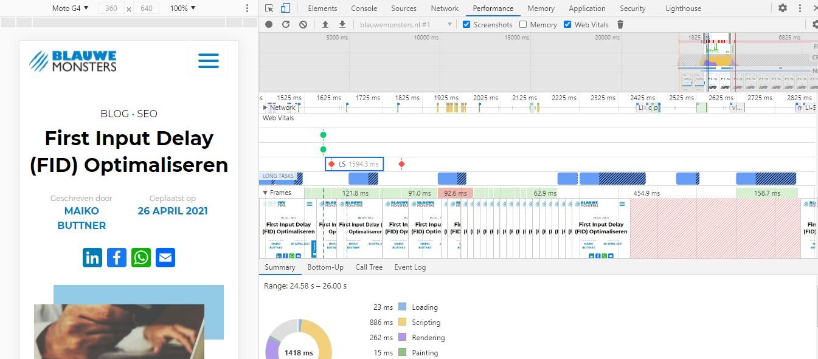Collapse the Frames track

point(265,193)
